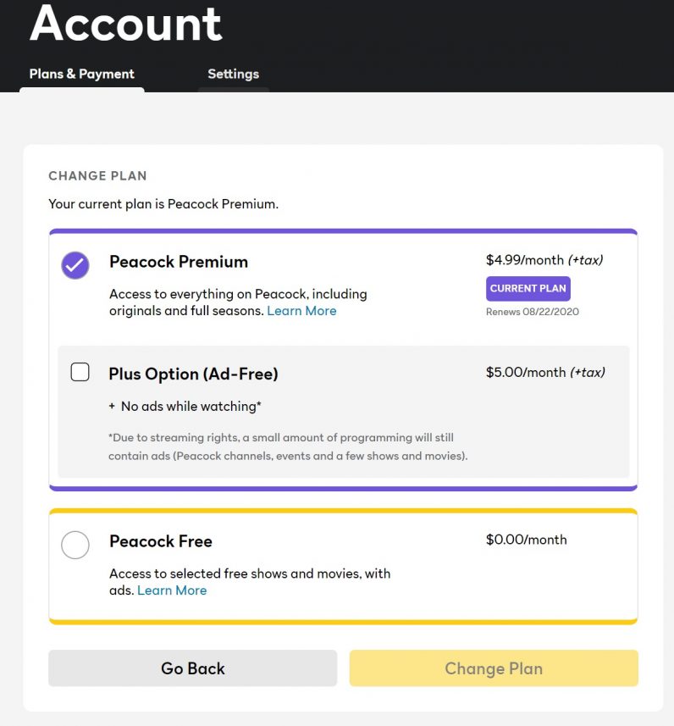Open Learn More link for Peacock Premium
This screenshot has height=726, width=674.
tap(301, 311)
